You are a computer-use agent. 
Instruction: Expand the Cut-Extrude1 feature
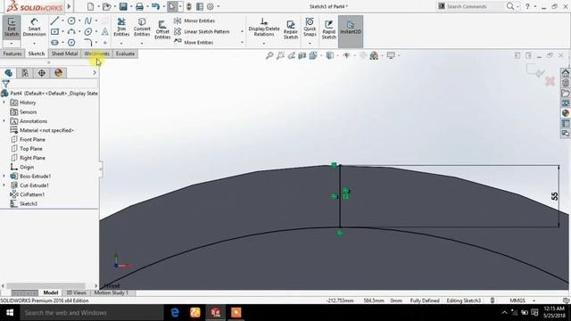pos(4,185)
